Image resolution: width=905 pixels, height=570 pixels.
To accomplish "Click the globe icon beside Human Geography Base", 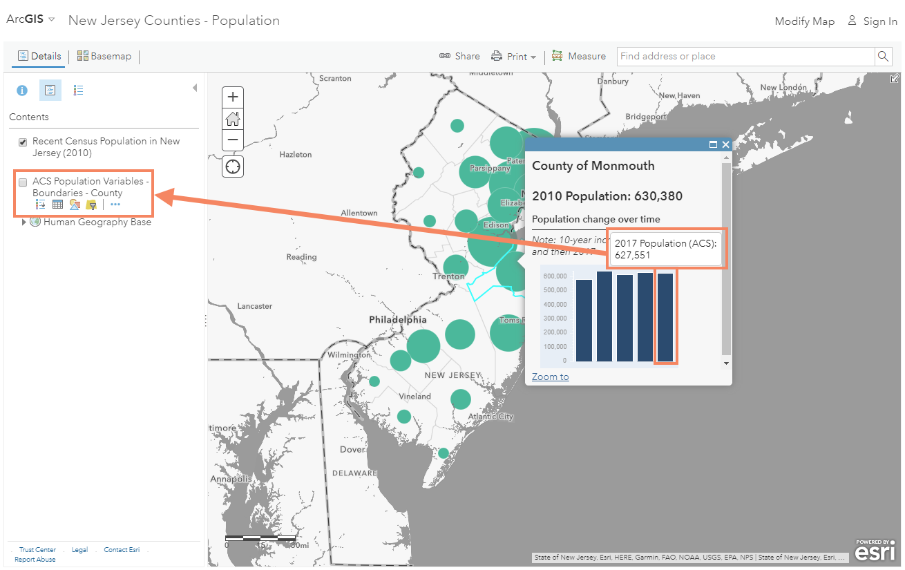I will [35, 222].
